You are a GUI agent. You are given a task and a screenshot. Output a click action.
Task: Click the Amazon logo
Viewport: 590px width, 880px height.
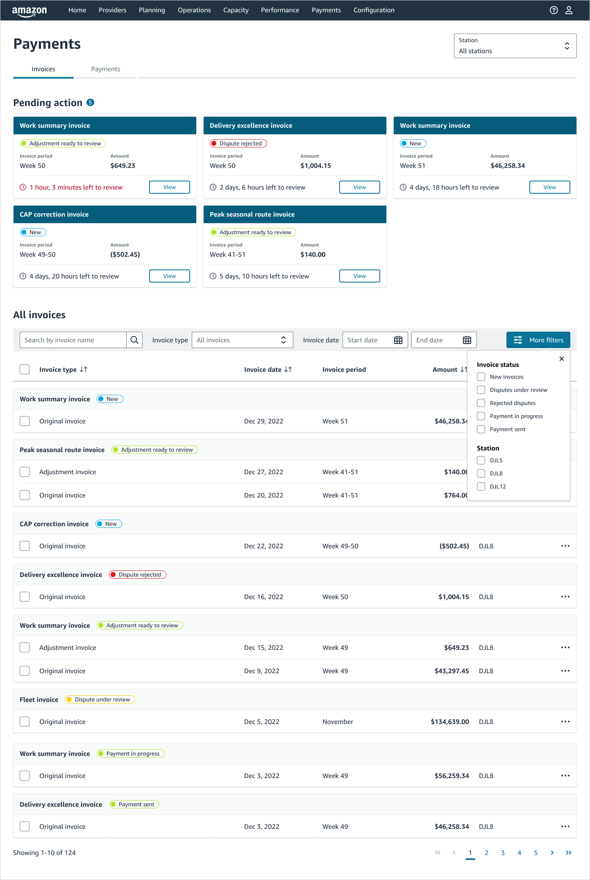point(29,11)
